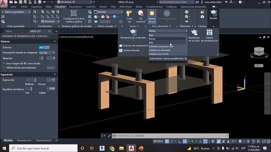Click Entorno de renderización button
Screen dimensions: 271x152
coord(134,46)
